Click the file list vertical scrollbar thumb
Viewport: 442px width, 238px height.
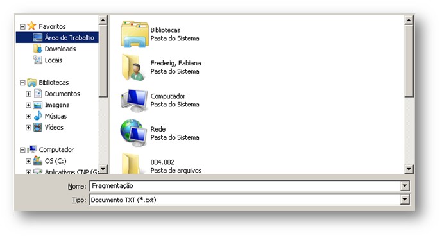[409, 61]
